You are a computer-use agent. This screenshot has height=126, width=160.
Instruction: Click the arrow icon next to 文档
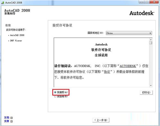12,118
